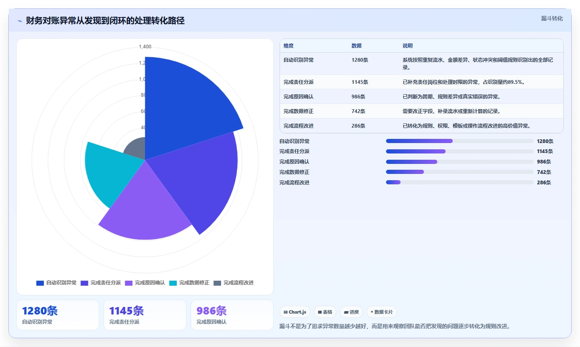This screenshot has height=347, width=580.
Task: Toggle 完成流程改进 legend item in chart
Action: (234, 283)
